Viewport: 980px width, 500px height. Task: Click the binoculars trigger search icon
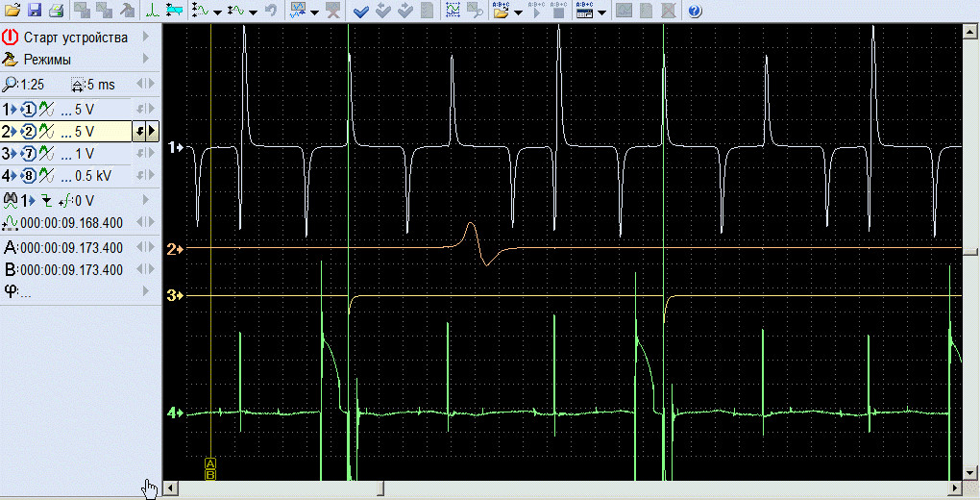pyautogui.click(x=10, y=200)
